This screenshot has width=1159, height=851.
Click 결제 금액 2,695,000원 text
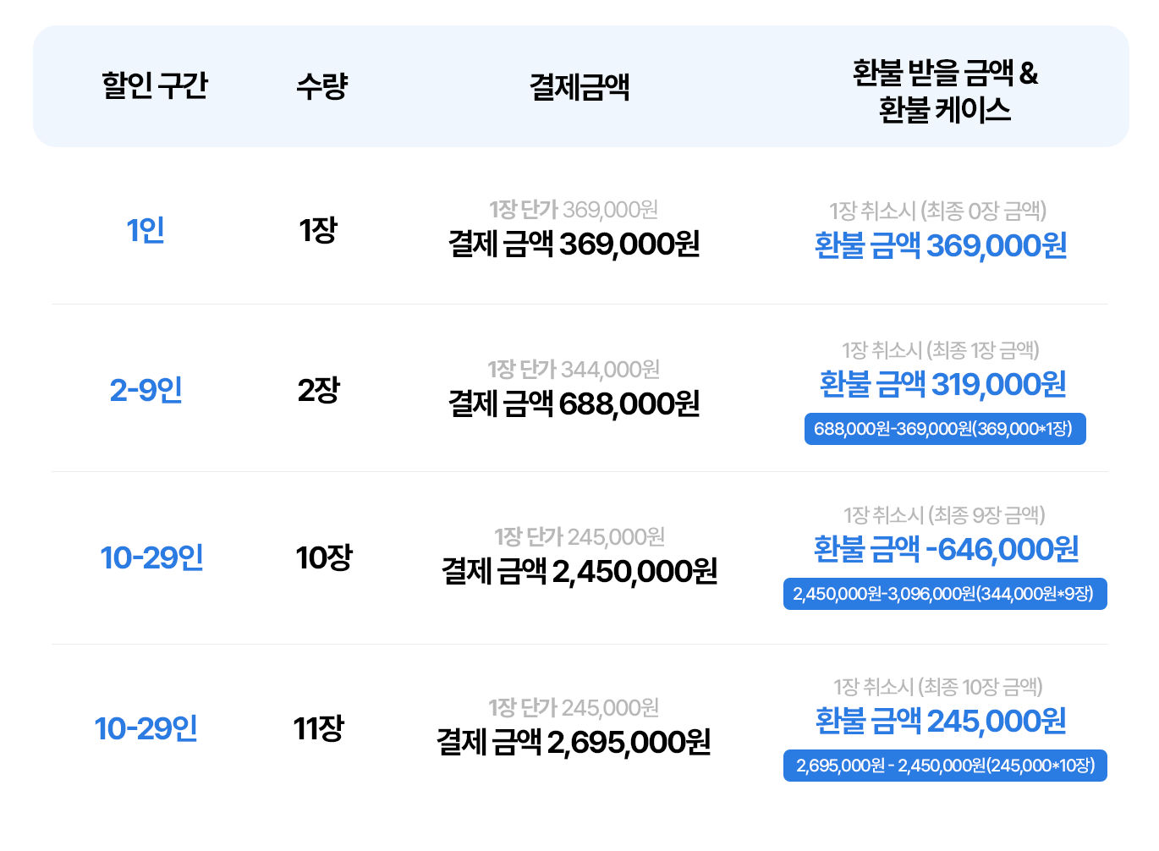574,743
